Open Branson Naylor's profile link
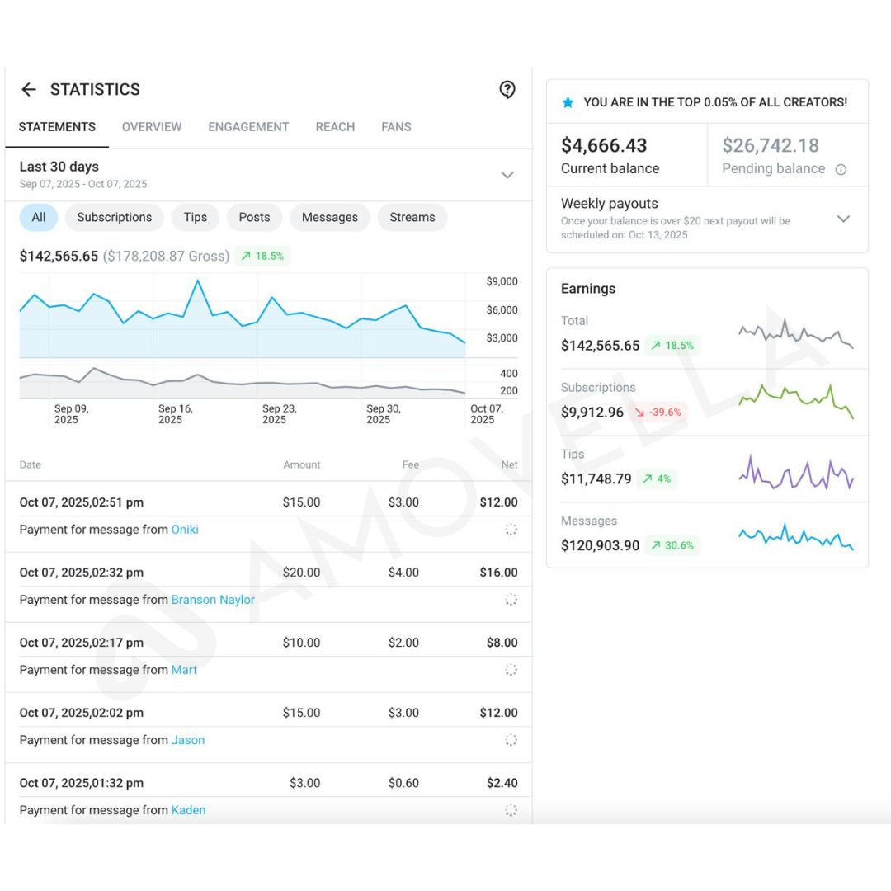The height and width of the screenshot is (891, 891). pos(213,600)
